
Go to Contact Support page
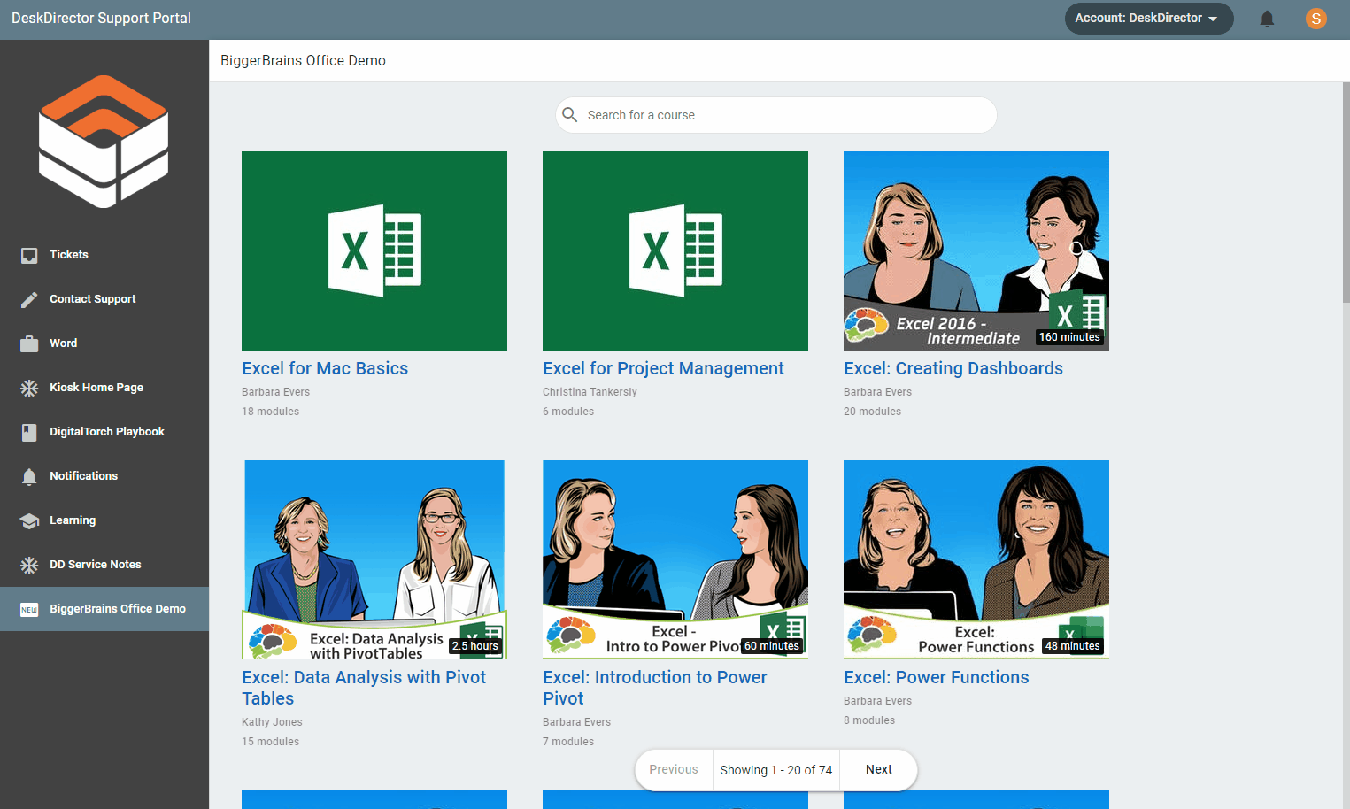tap(104, 299)
